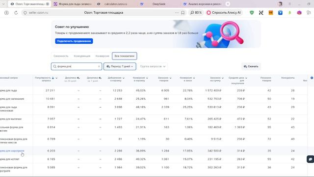This screenshot has height=177, width=314.
Task: Switch to calculator.ozon.ru tab
Action: click(116, 4)
